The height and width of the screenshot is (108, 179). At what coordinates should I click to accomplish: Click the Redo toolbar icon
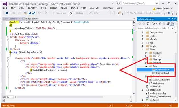point(46,13)
